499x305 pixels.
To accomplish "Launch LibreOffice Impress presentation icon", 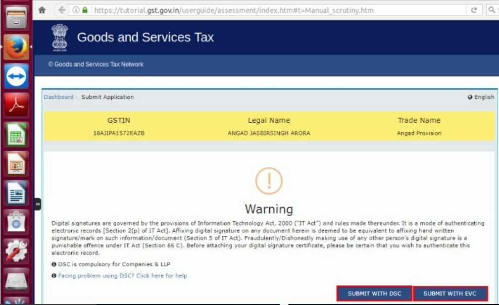I will point(16,164).
